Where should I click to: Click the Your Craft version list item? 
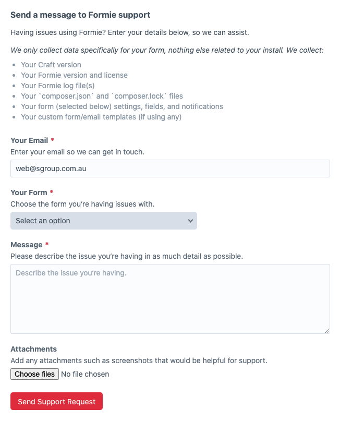(x=51, y=65)
